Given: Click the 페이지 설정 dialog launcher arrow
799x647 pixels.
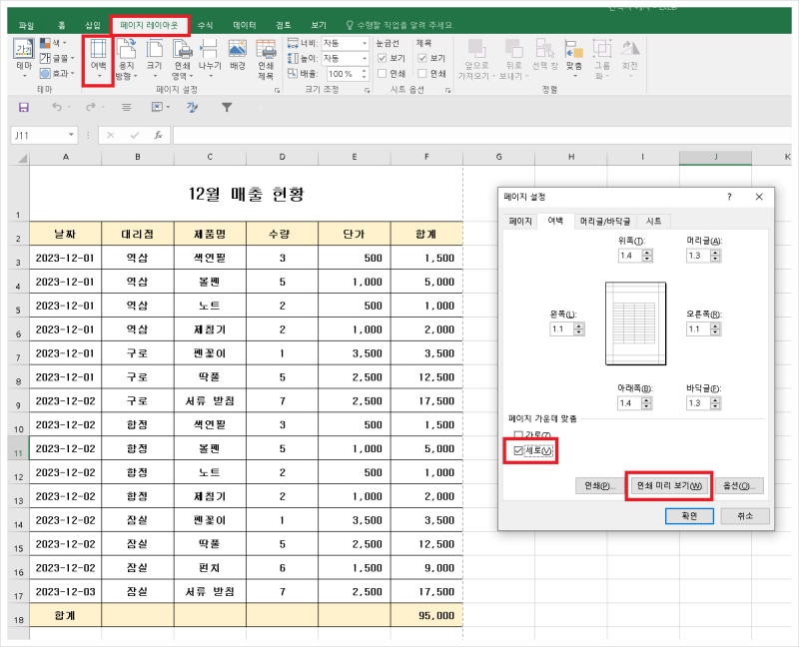Looking at the screenshot, I should coord(278,90).
